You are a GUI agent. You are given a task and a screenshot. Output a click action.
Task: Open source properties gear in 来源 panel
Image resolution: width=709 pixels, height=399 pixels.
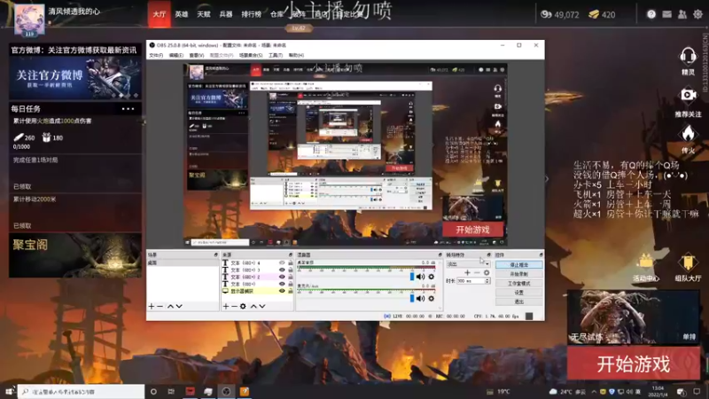(x=243, y=306)
